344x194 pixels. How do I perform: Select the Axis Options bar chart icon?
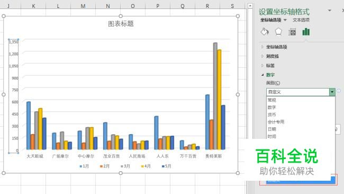click(x=306, y=32)
